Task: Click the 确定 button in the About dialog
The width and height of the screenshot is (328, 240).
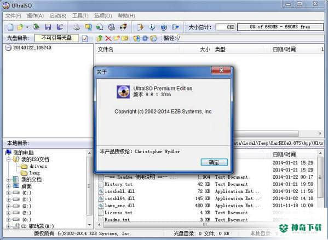Action: (214, 162)
